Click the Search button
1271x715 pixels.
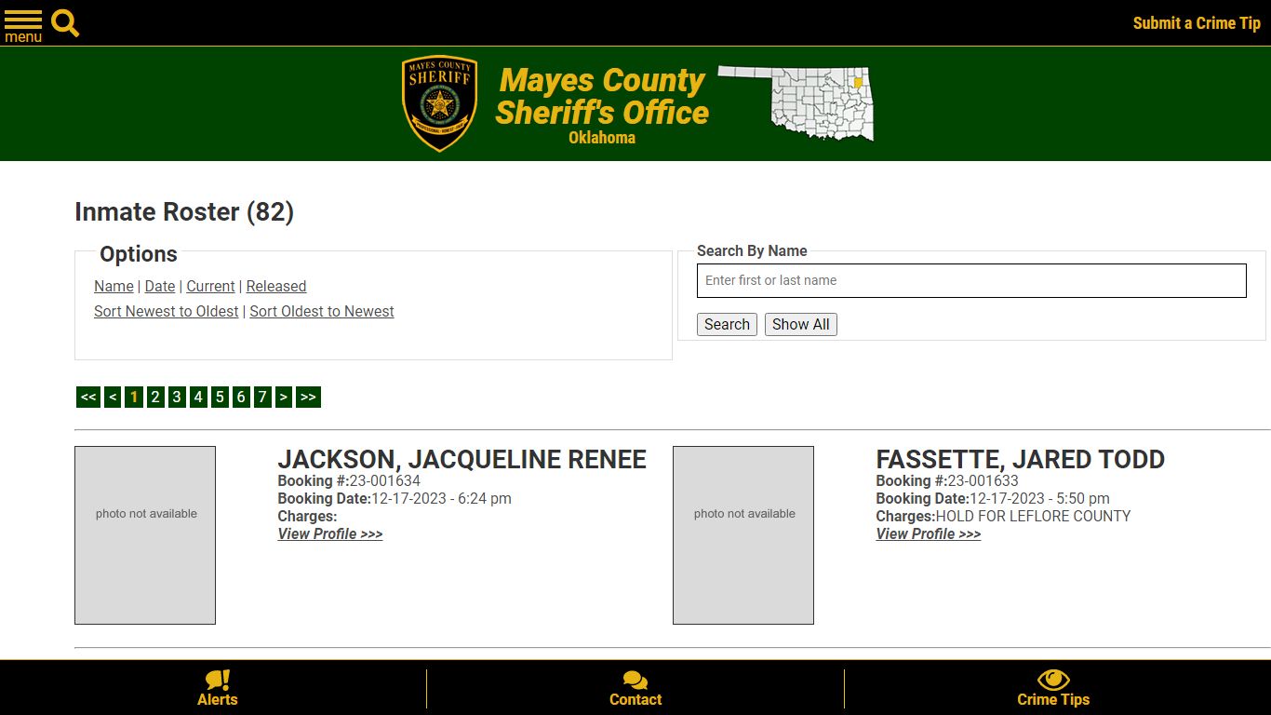[x=727, y=324]
